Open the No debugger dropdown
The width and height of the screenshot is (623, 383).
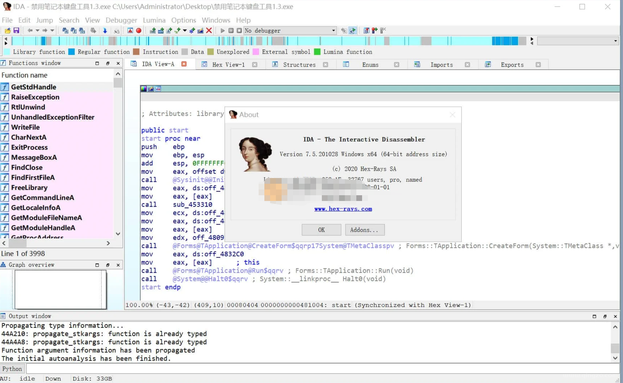tap(290, 30)
